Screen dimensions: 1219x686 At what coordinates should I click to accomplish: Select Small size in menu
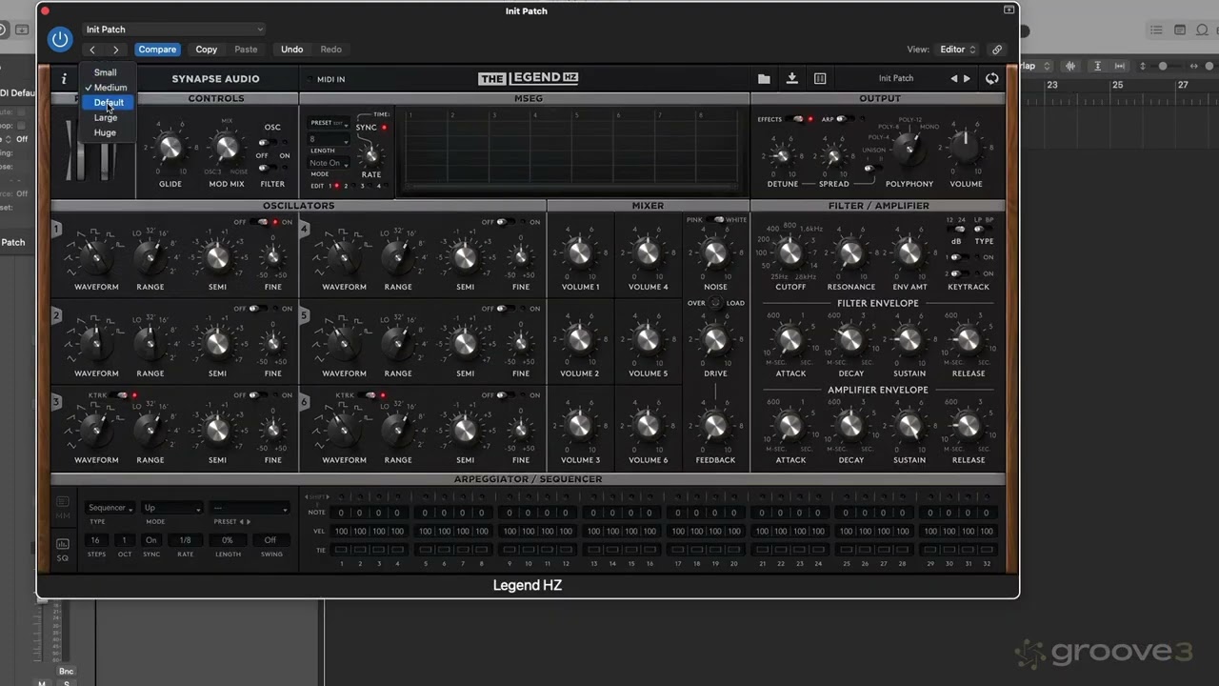pyautogui.click(x=107, y=72)
